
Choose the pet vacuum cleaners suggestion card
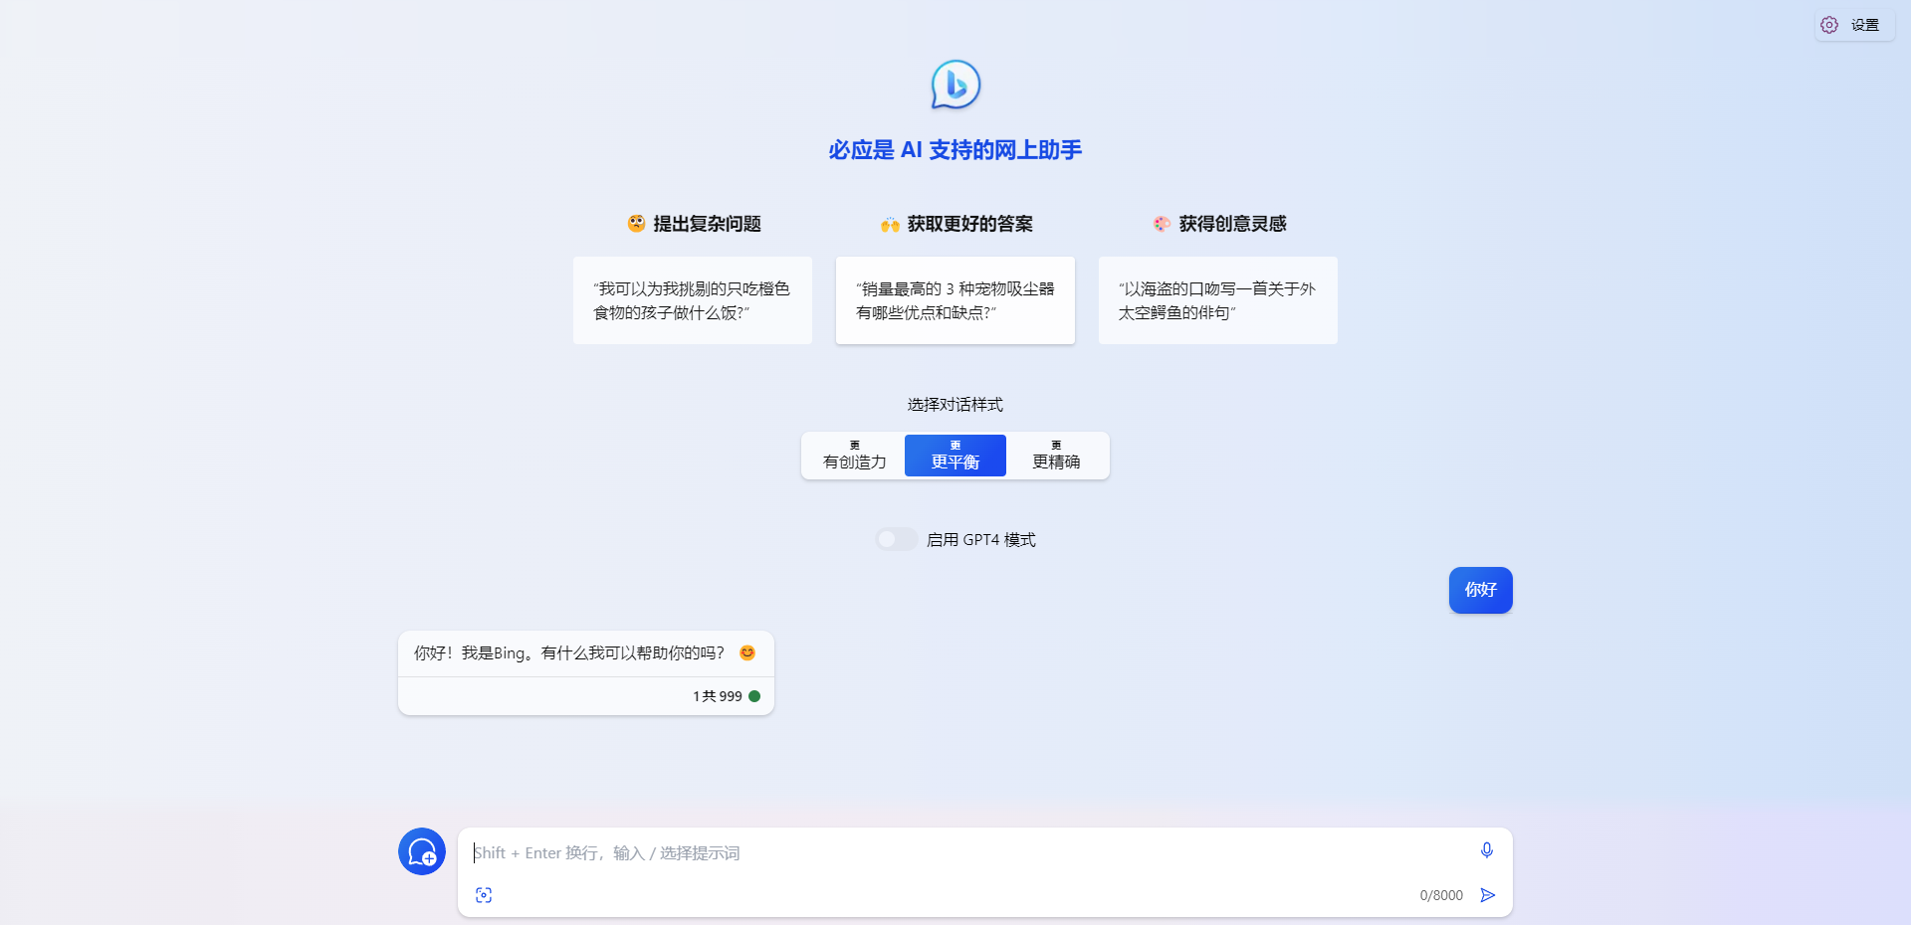point(955,300)
